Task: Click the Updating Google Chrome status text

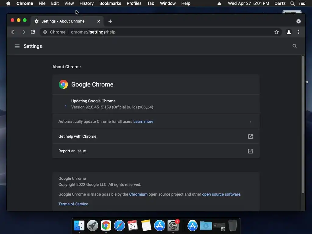Action: click(x=93, y=101)
